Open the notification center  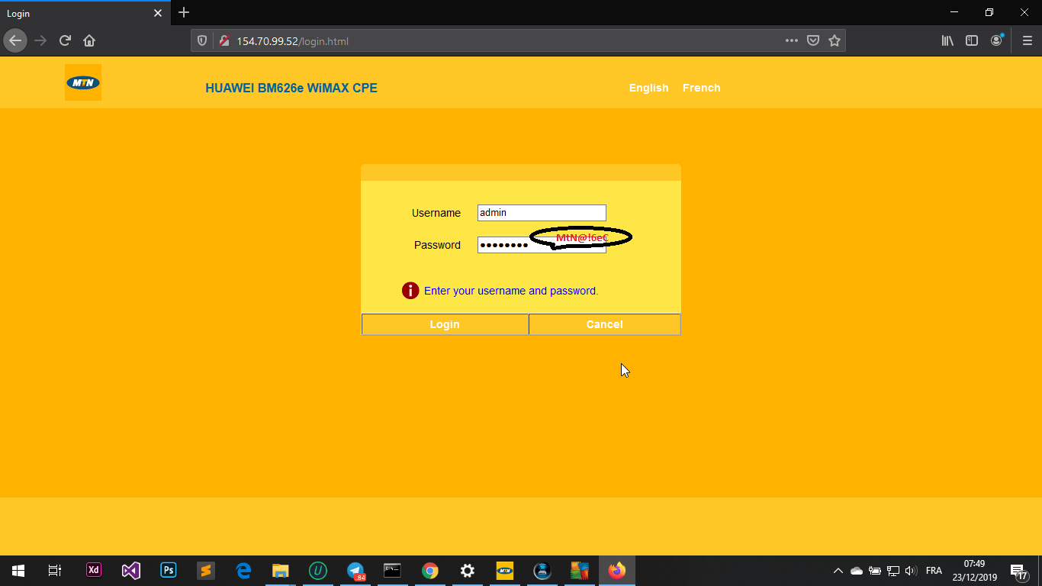(1018, 571)
